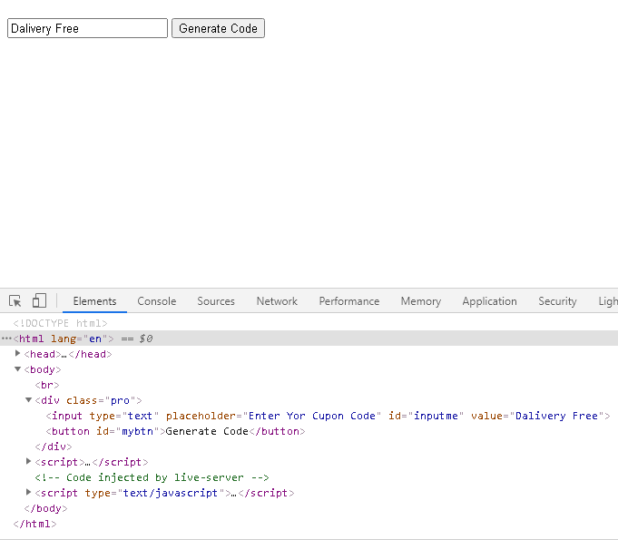This screenshot has height=540, width=618.
Task: Select the closing /body row
Action: point(45,508)
